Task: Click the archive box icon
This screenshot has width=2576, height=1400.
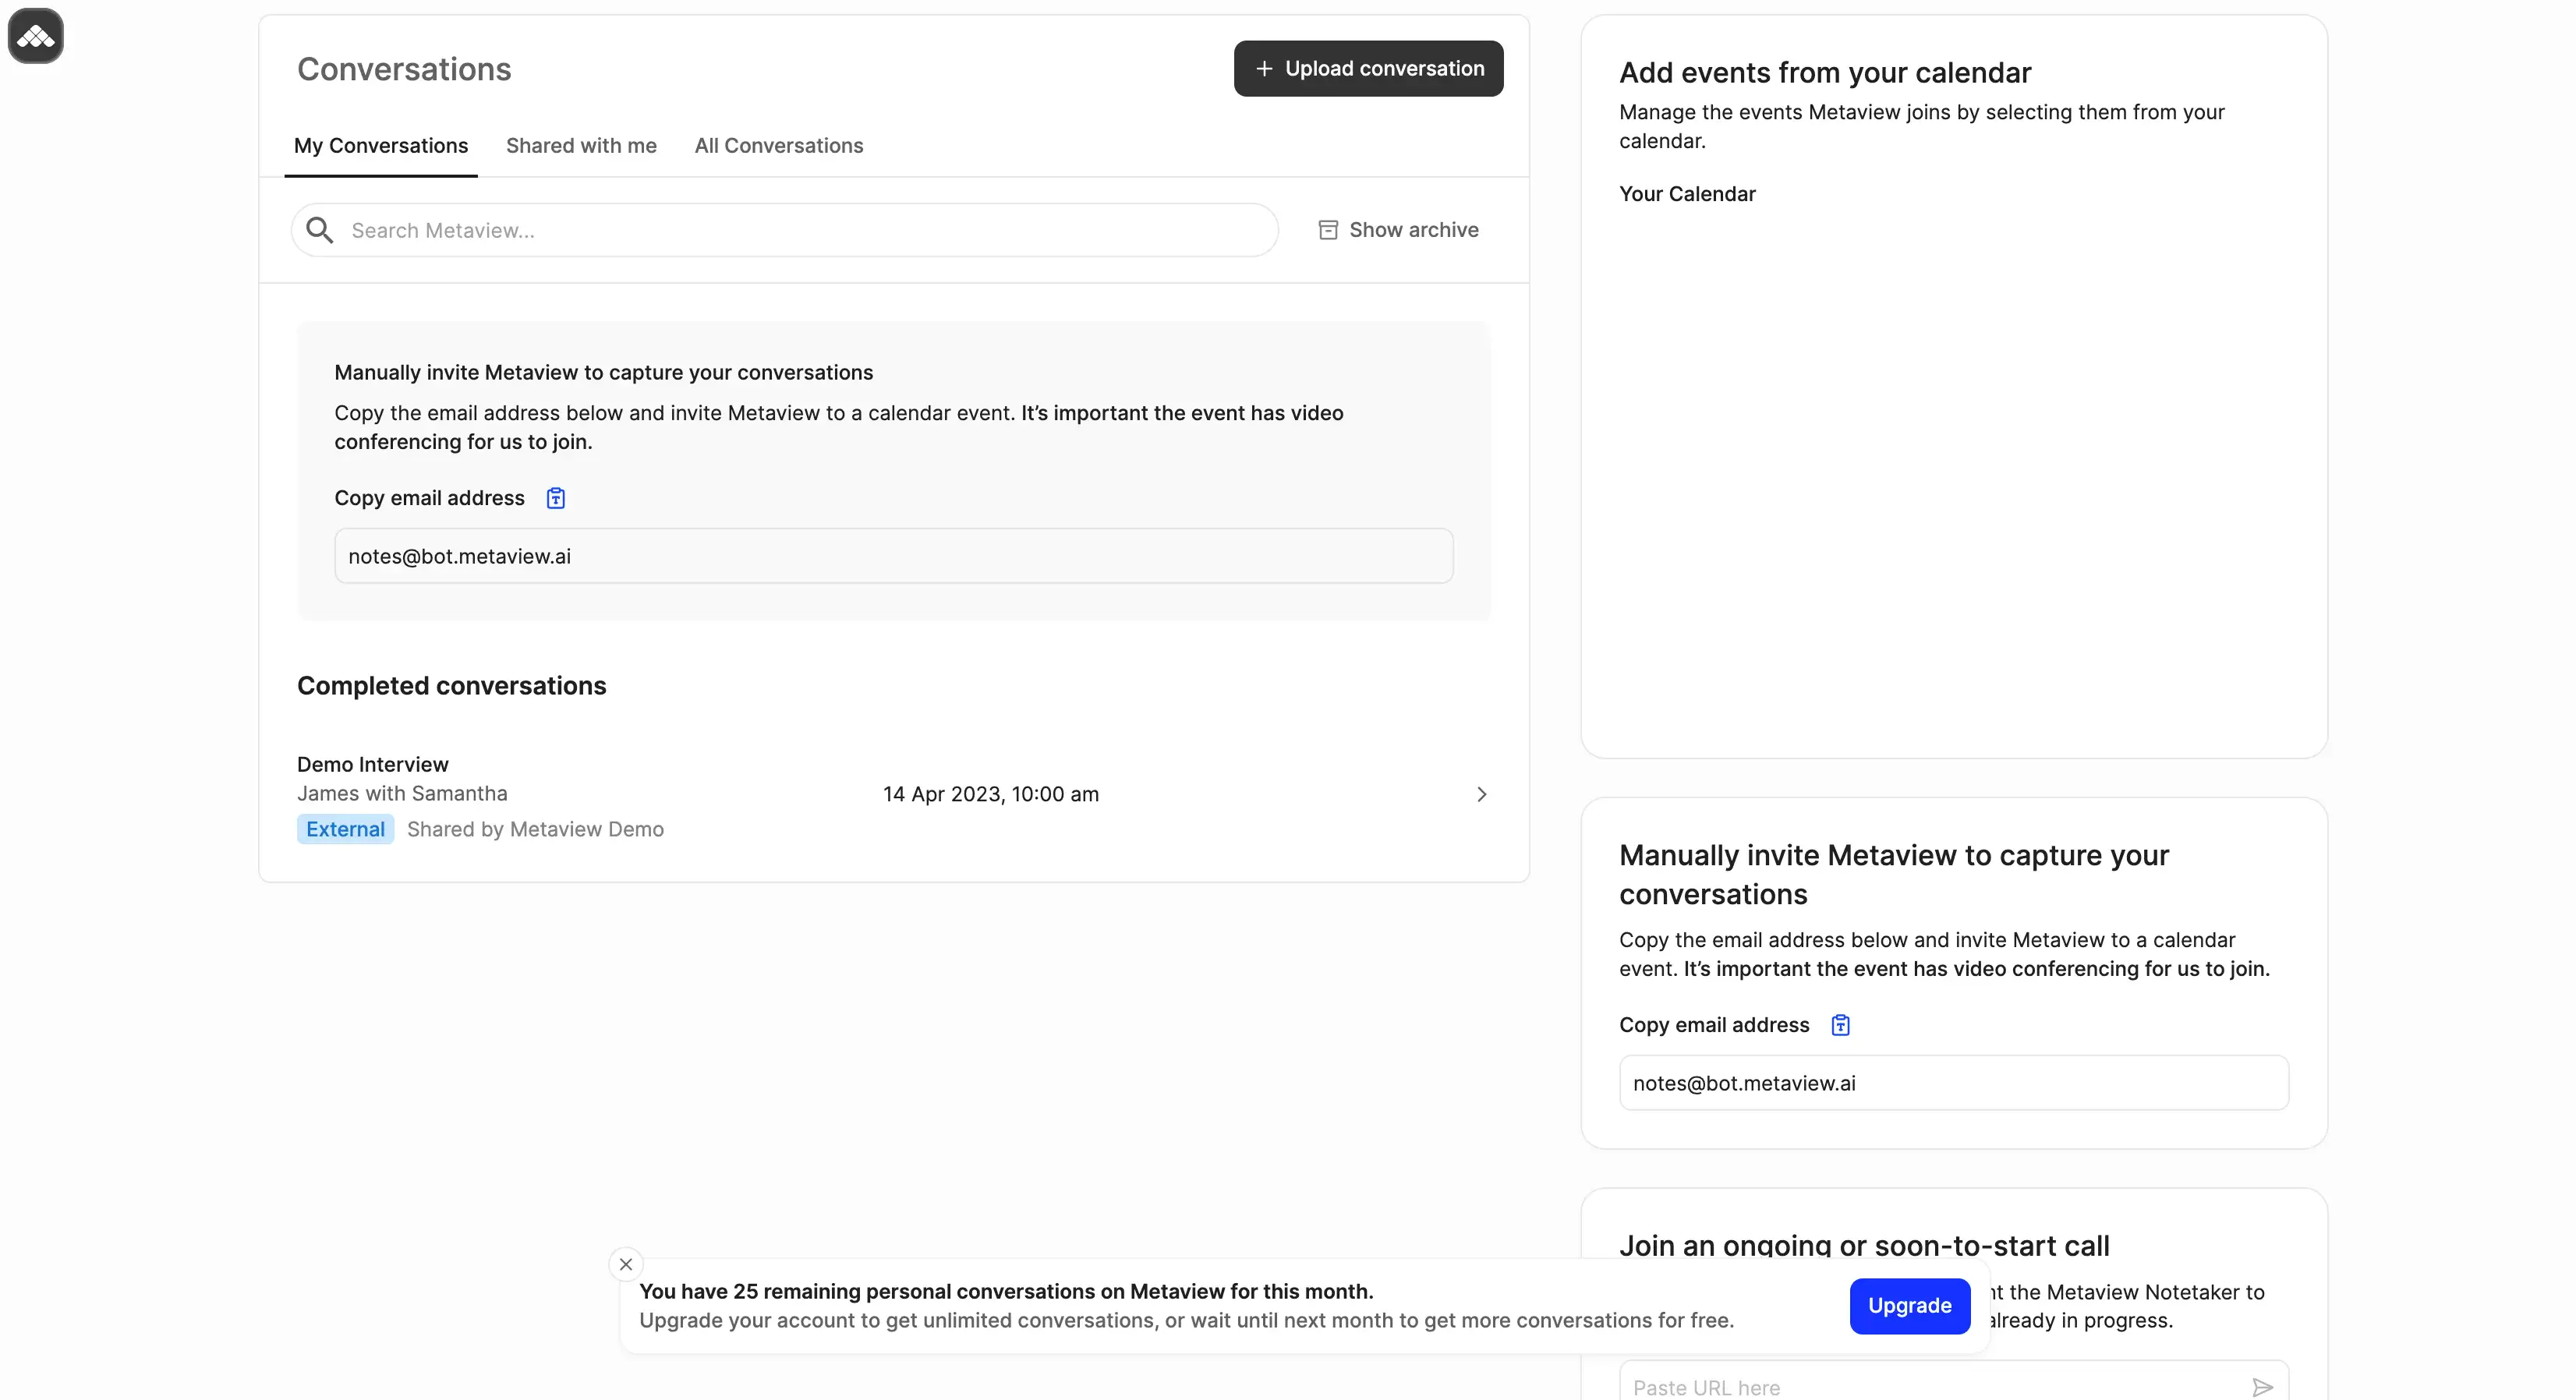Action: [x=1328, y=230]
